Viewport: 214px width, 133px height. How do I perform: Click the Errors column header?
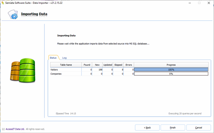(129, 65)
